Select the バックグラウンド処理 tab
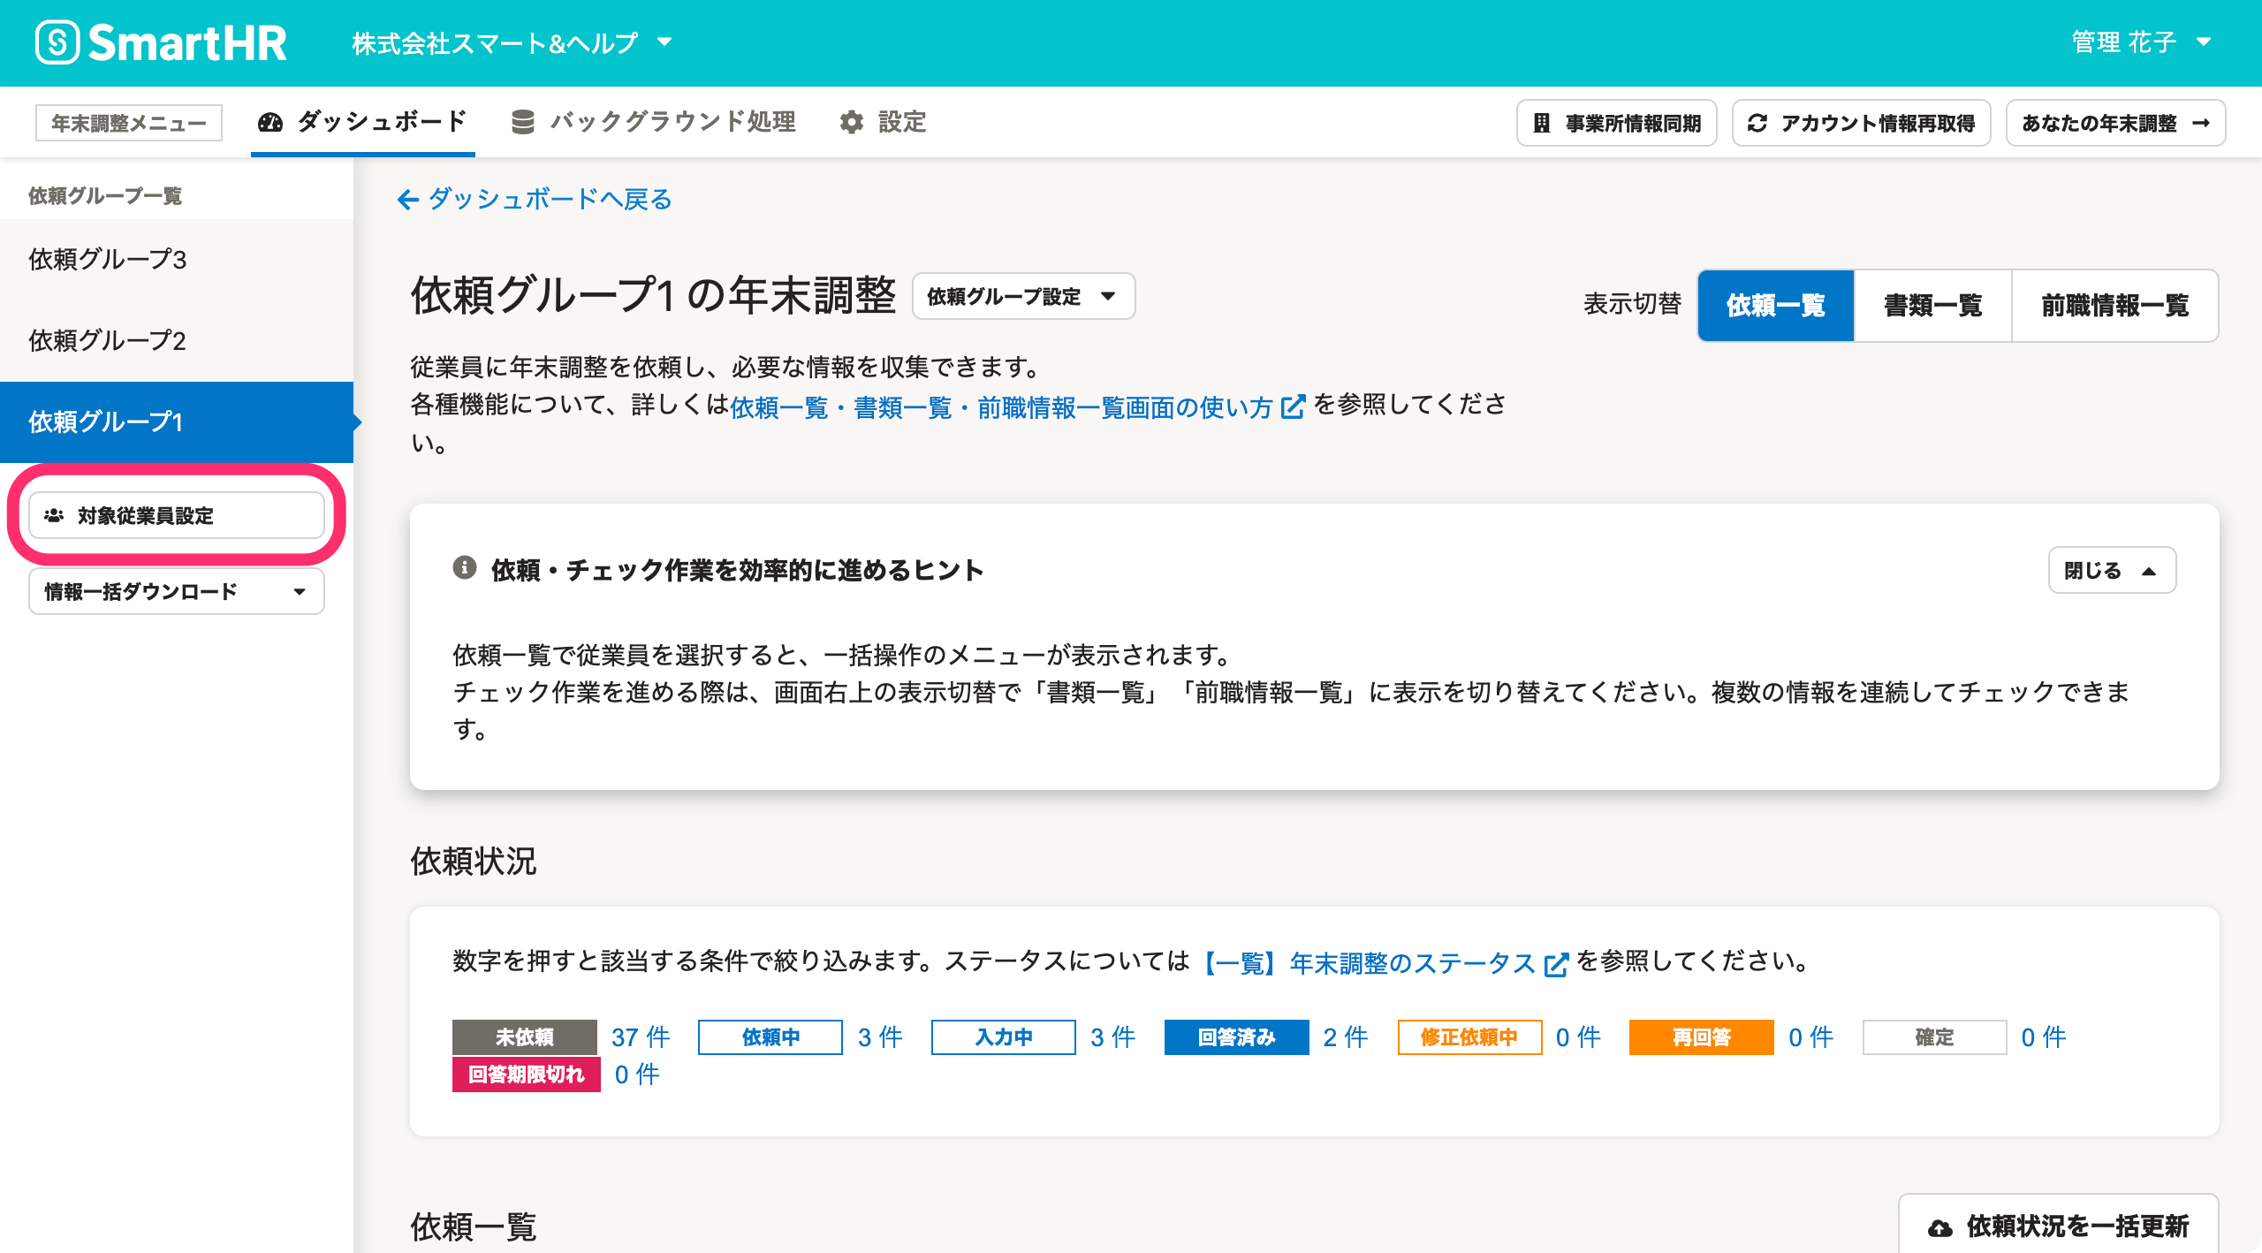Screen dimensions: 2262x1253 [654, 122]
